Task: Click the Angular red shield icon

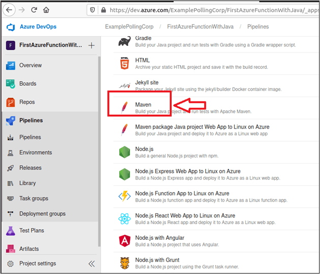Action: pos(124,241)
